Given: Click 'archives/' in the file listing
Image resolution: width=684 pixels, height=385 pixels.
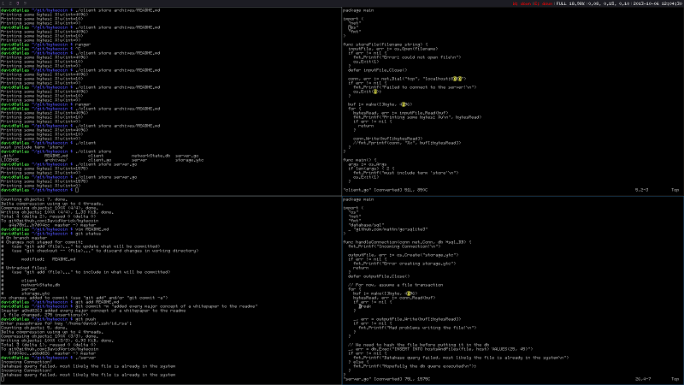Looking at the screenshot, I should pyautogui.click(x=56, y=160).
